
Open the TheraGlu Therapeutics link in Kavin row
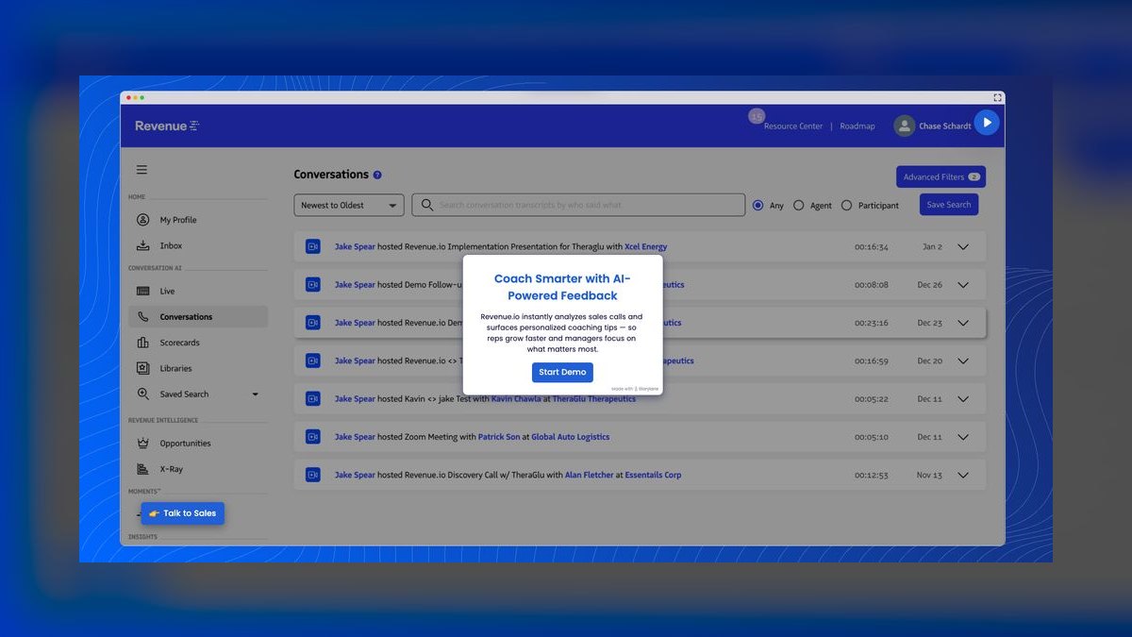pos(594,399)
